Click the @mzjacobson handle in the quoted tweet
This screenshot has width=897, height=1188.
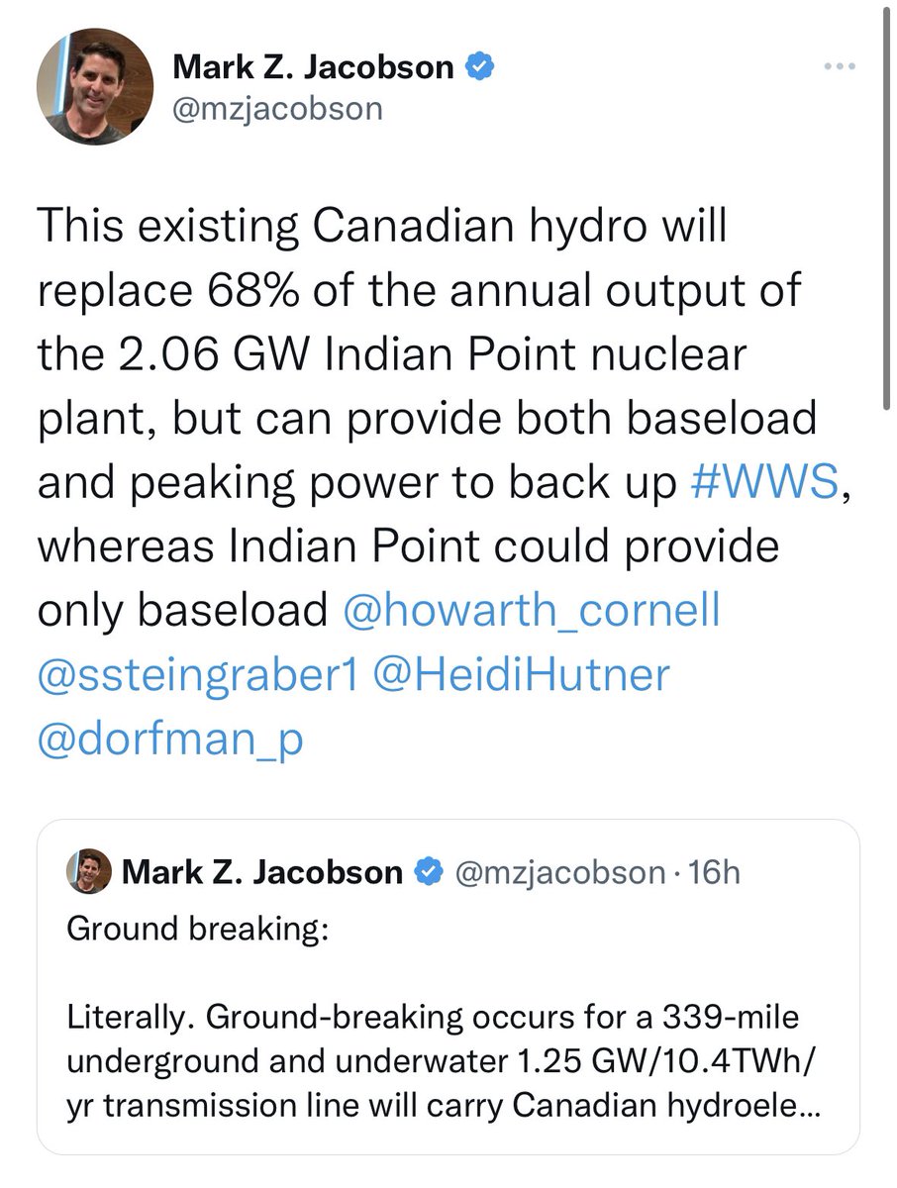(557, 872)
